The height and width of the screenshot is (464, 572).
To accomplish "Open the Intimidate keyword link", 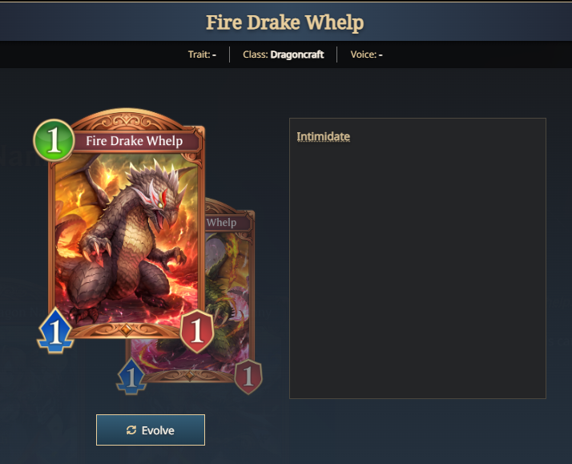I will (323, 136).
